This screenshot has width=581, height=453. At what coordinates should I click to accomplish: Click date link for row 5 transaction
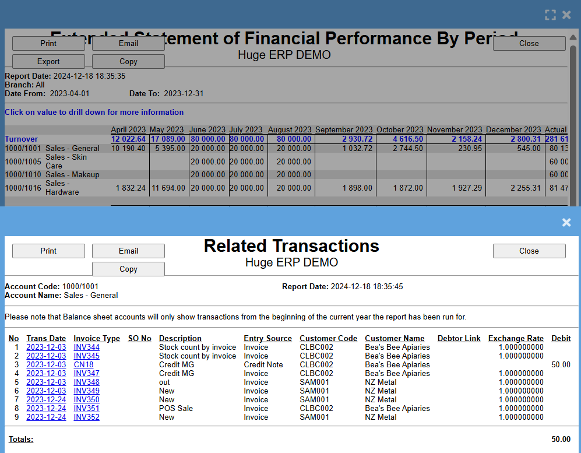(46, 382)
